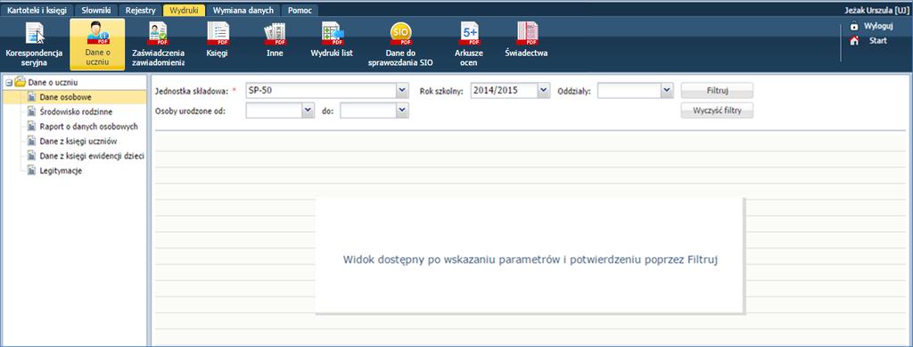
Task: Switch to the Rejestry tab
Action: pos(140,11)
